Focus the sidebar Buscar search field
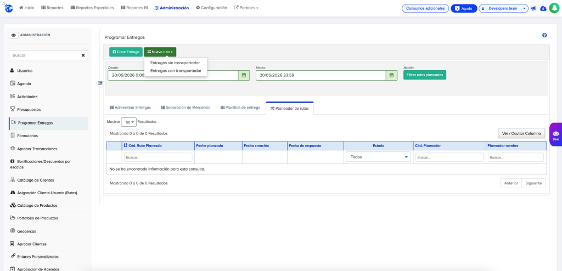Viewport: 562px width, 271px height. tap(48, 55)
